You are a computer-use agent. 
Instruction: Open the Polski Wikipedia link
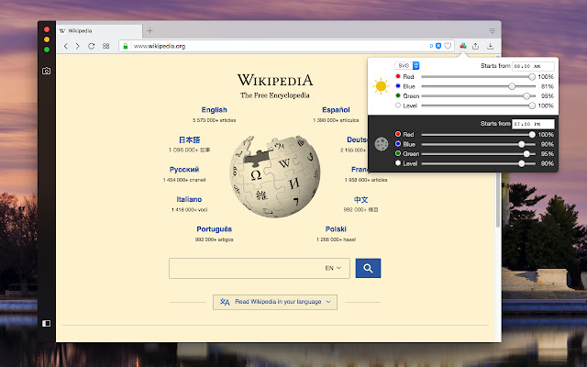click(x=336, y=229)
